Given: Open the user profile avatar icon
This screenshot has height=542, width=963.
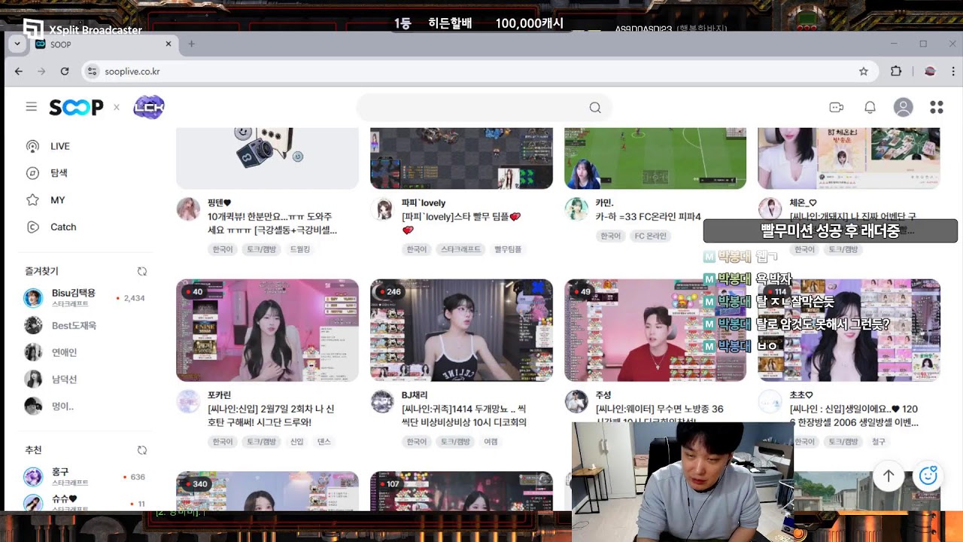Looking at the screenshot, I should (903, 108).
